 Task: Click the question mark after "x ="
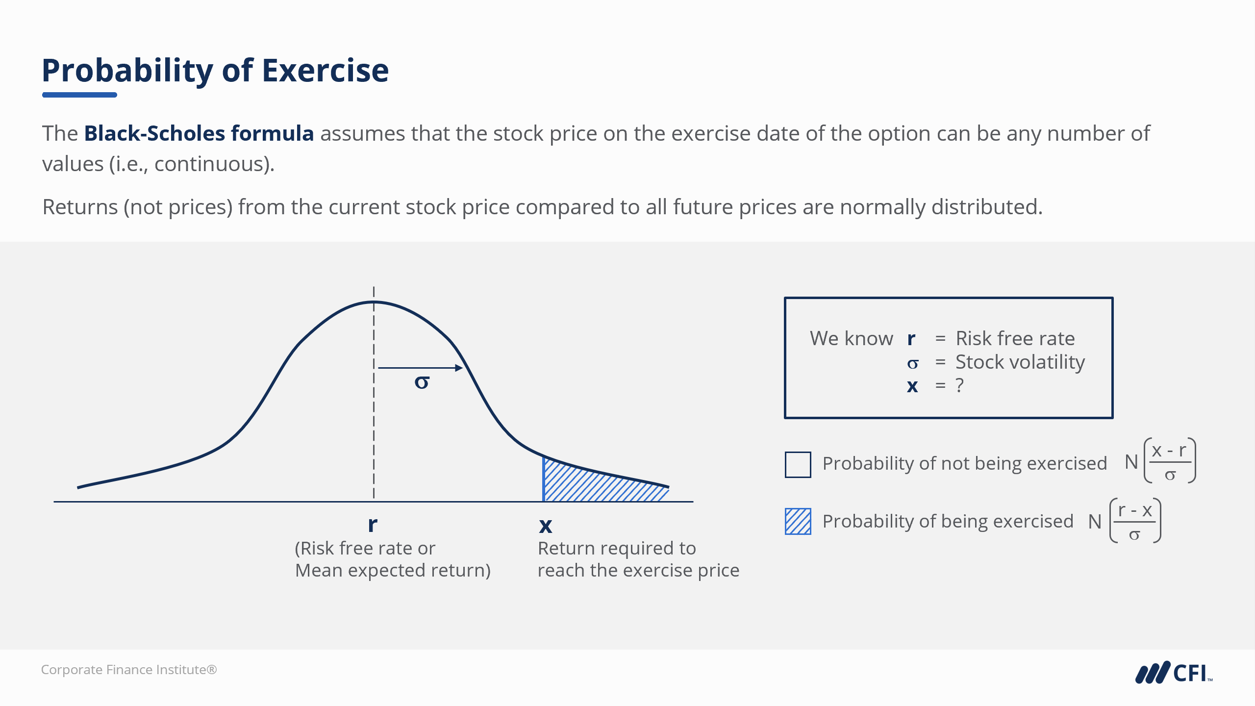tap(959, 385)
